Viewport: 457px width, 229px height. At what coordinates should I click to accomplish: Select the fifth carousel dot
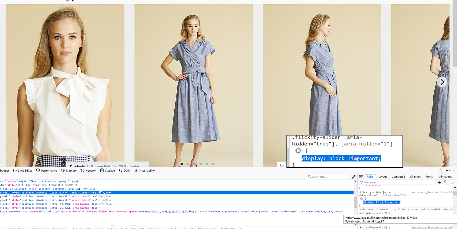click(x=207, y=164)
